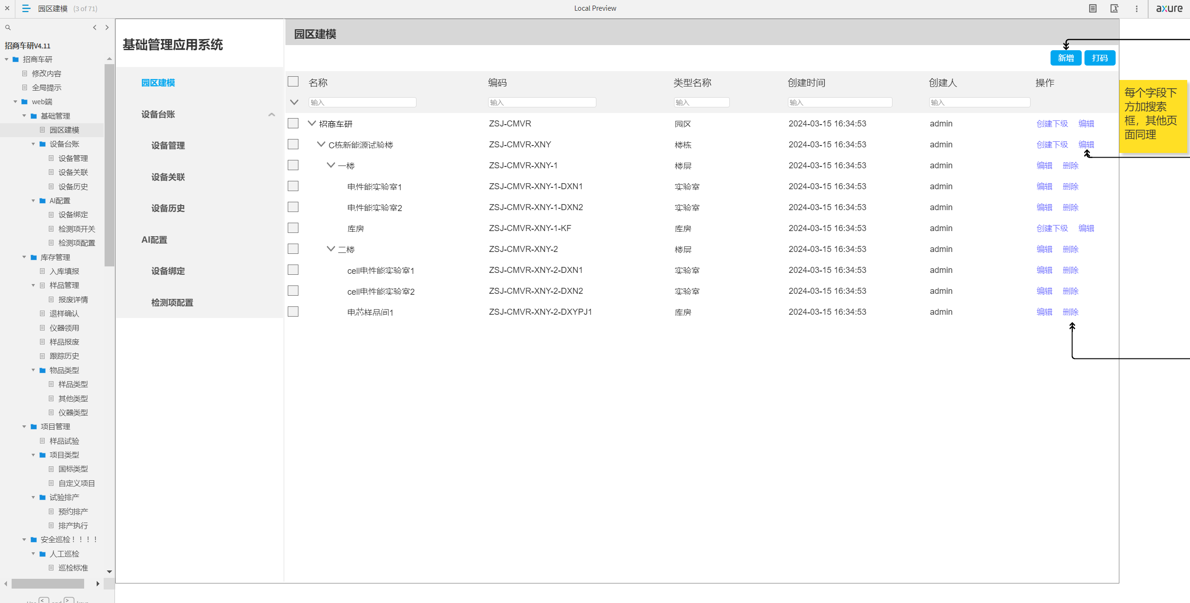The image size is (1190, 603).
Task: Click the 创建时间 filter input field
Action: click(840, 102)
